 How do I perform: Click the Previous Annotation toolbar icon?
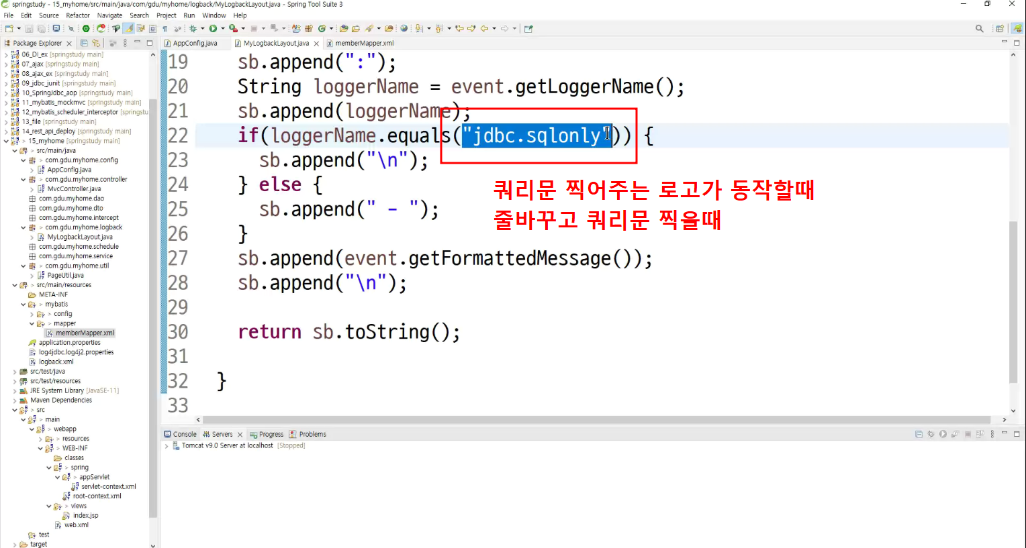click(x=439, y=28)
